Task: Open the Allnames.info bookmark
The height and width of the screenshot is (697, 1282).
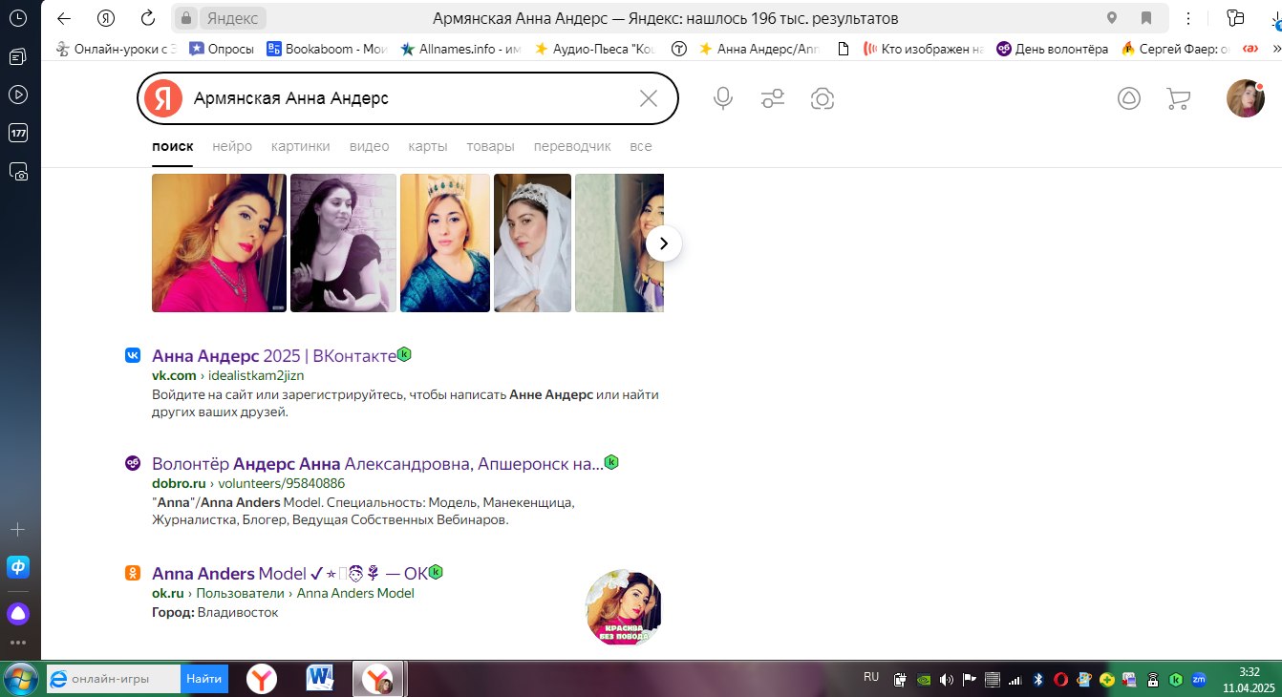Action: click(460, 49)
